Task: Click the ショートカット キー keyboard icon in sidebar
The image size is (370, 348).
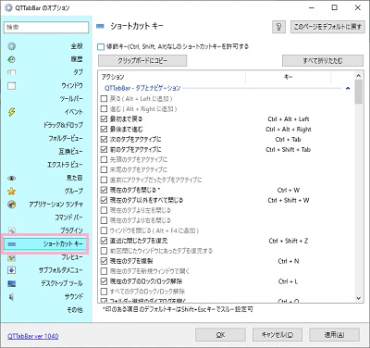Action: (x=12, y=244)
